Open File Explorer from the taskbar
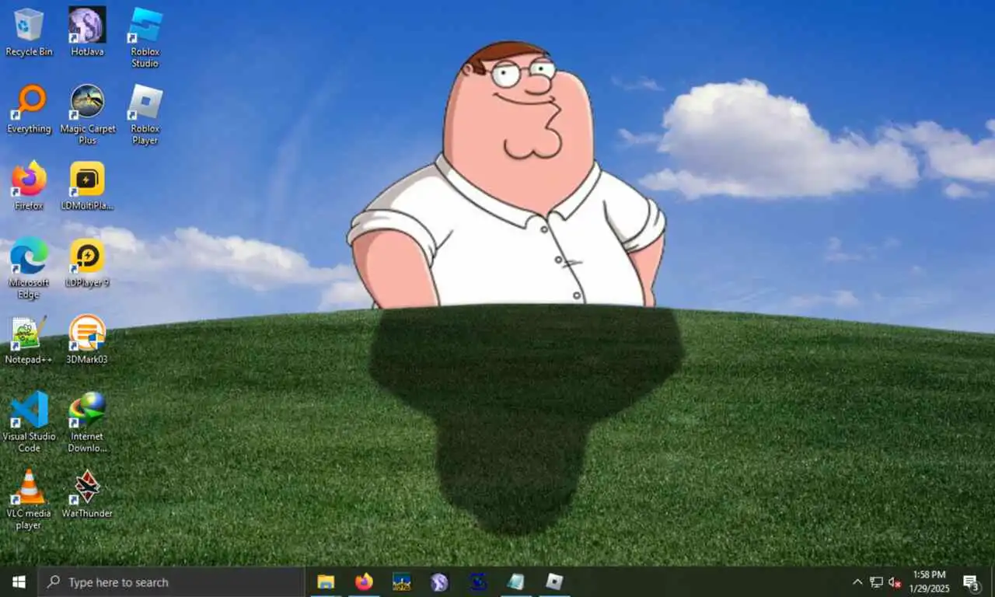The width and height of the screenshot is (995, 597). click(326, 581)
